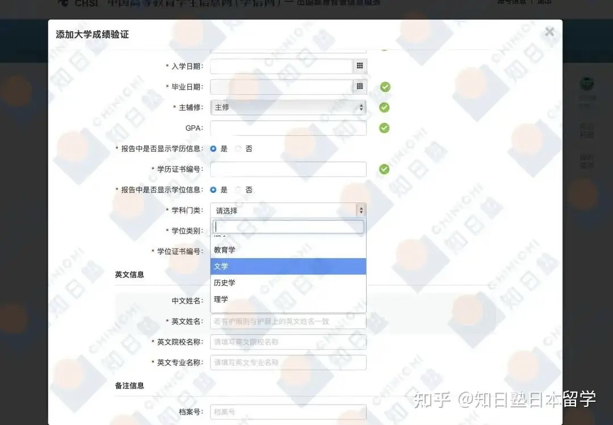Select 是 for 显示学历信息

coord(213,149)
